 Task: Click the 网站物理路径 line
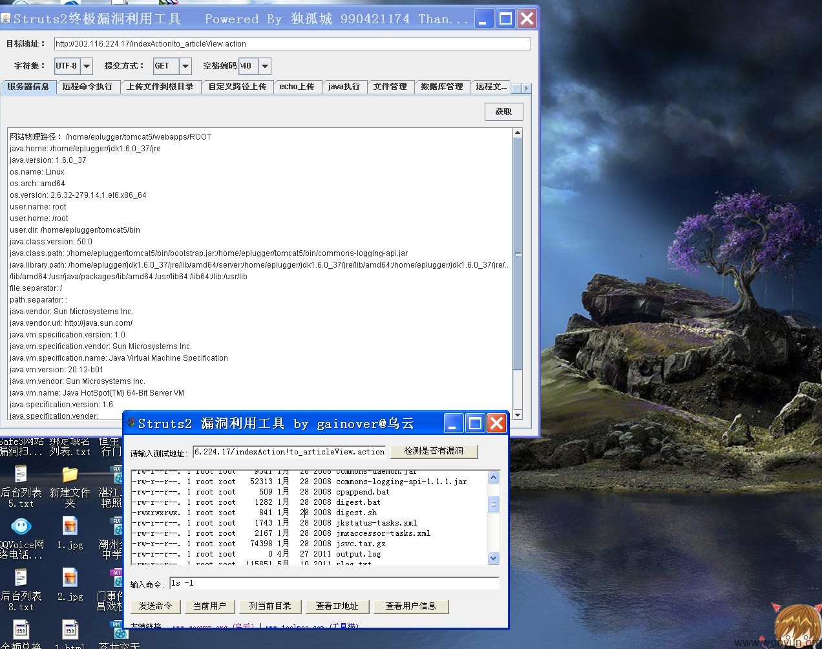111,137
